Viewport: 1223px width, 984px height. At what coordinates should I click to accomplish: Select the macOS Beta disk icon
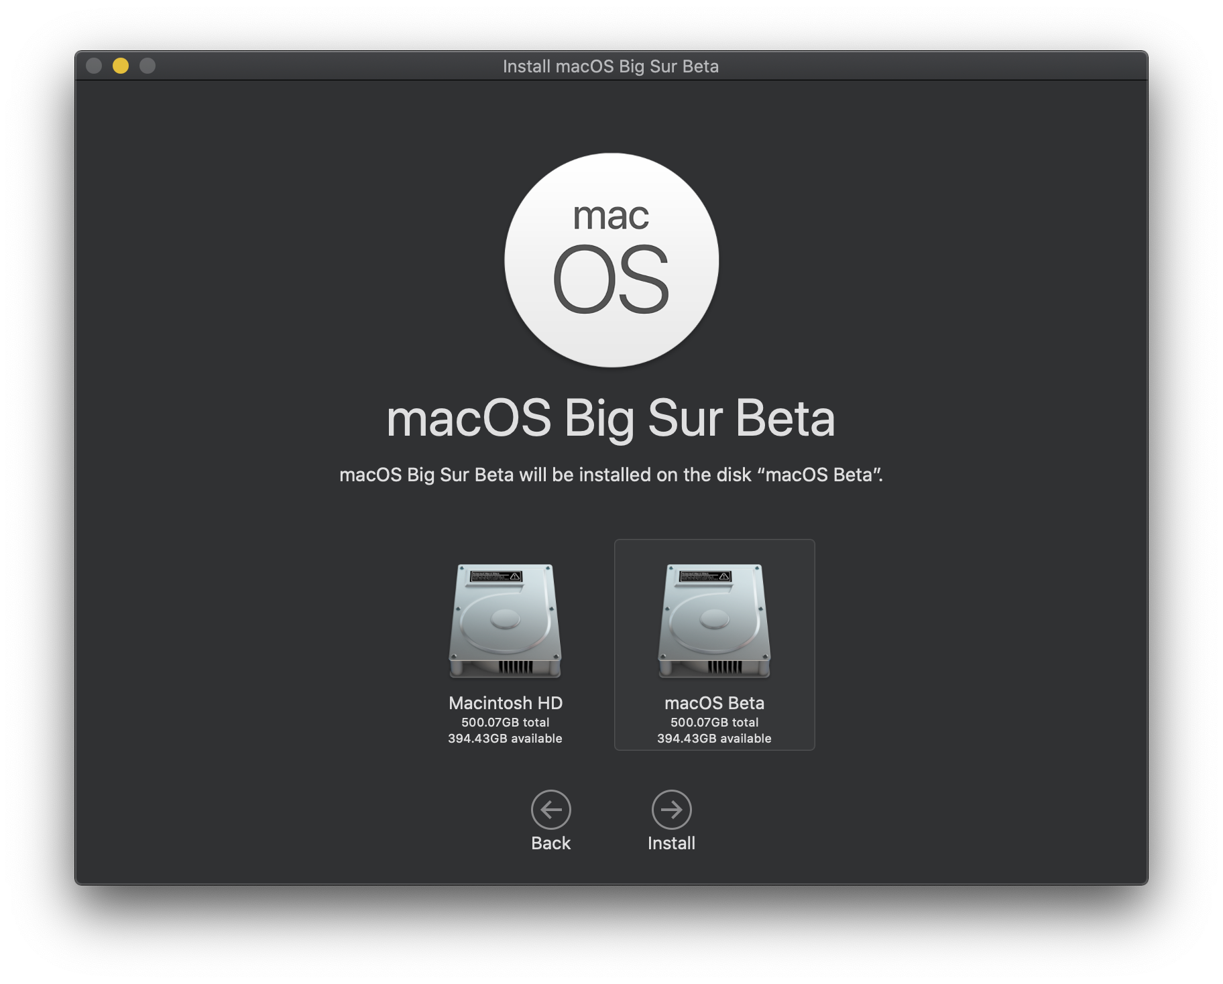click(714, 620)
